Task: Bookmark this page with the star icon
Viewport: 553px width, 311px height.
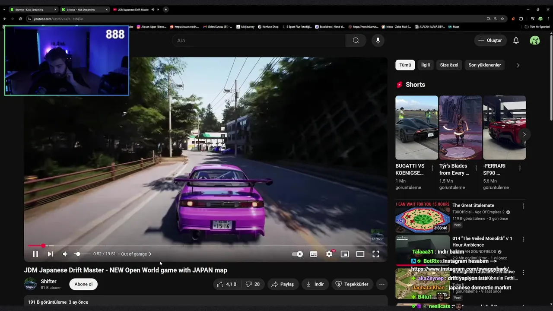Action: coord(502,19)
